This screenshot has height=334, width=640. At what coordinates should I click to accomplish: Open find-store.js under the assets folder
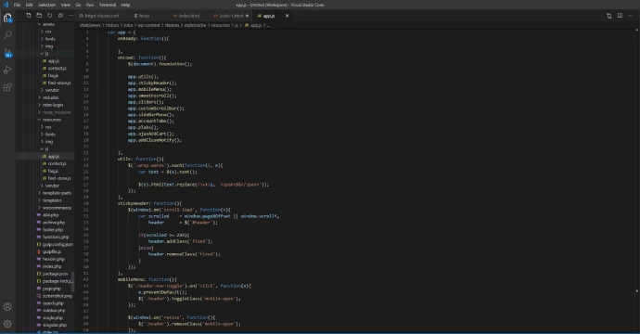pyautogui.click(x=59, y=83)
